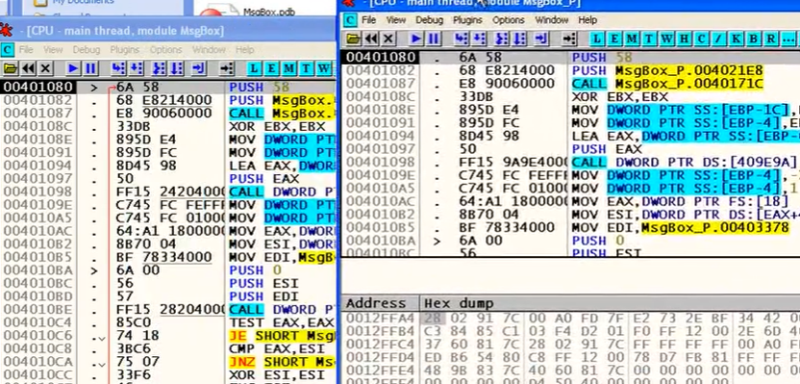This screenshot has height=384, width=800.
Task: Open Memory M button in MsgBox window
Action: point(288,68)
